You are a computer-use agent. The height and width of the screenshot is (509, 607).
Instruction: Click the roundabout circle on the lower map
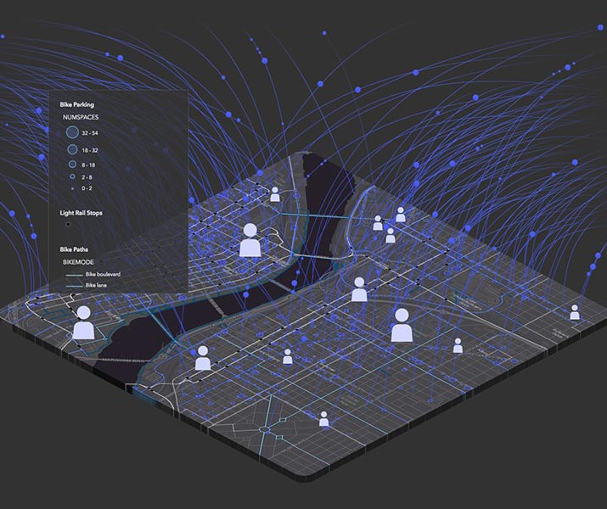(265, 431)
